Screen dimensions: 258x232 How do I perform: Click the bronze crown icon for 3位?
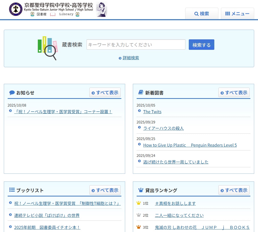pyautogui.click(x=139, y=227)
